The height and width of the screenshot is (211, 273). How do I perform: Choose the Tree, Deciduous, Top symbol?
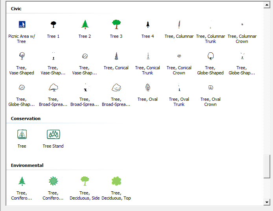pos(116,181)
